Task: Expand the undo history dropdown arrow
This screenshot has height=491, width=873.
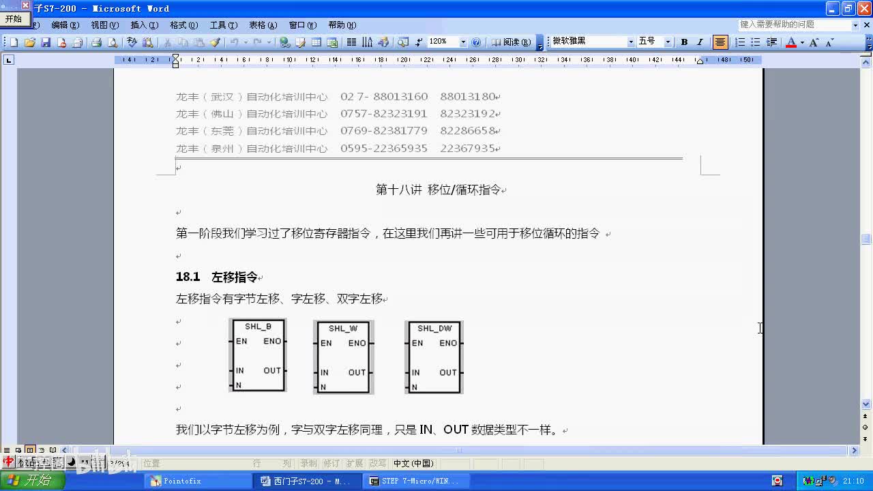Action: tap(245, 42)
